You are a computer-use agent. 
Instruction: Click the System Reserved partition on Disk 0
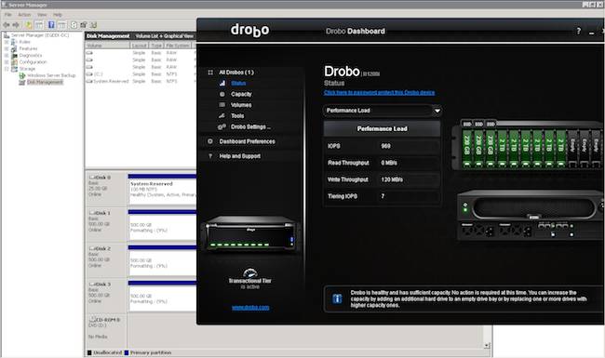(163, 189)
